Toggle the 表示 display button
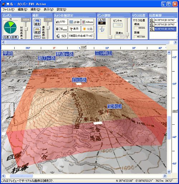The width and height of the screenshot is (179, 184). coord(74,29)
